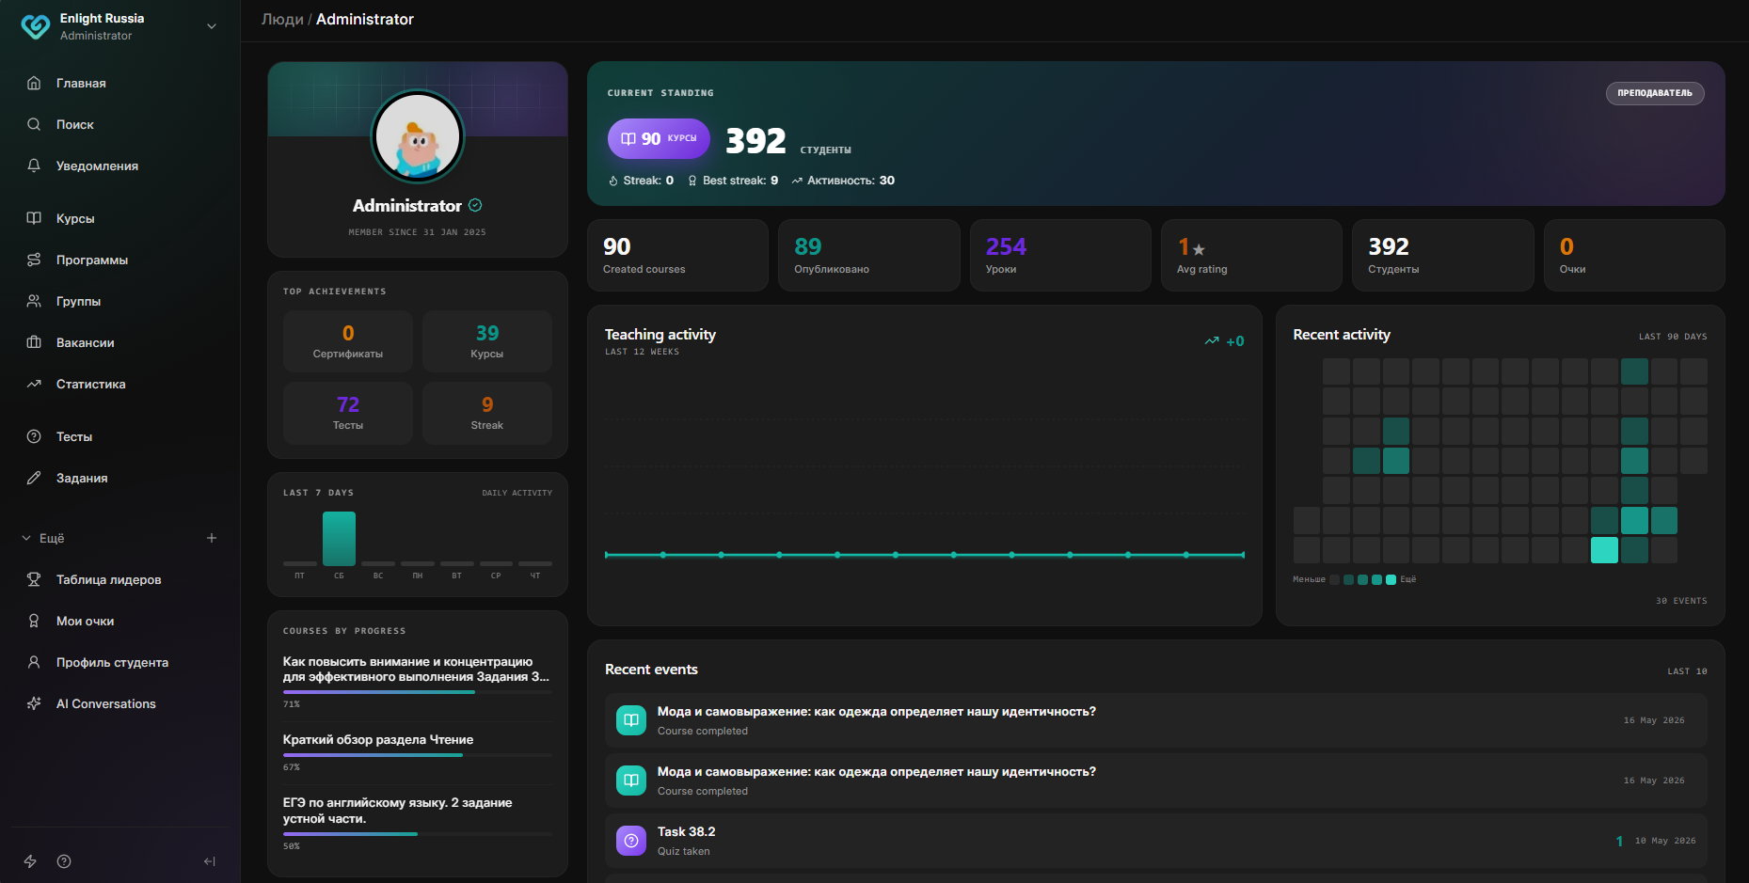Click the Активность trend icon in banner

point(797,181)
